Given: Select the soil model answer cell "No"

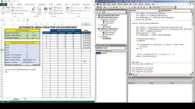Looking at the screenshot, I should [x=6, y=72].
